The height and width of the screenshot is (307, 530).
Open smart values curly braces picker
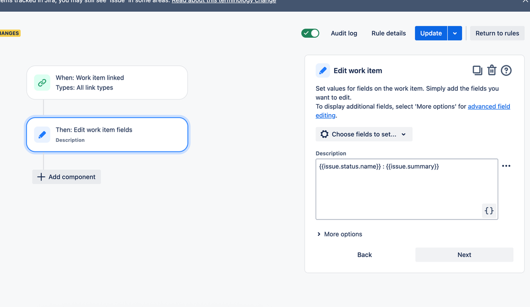point(489,210)
